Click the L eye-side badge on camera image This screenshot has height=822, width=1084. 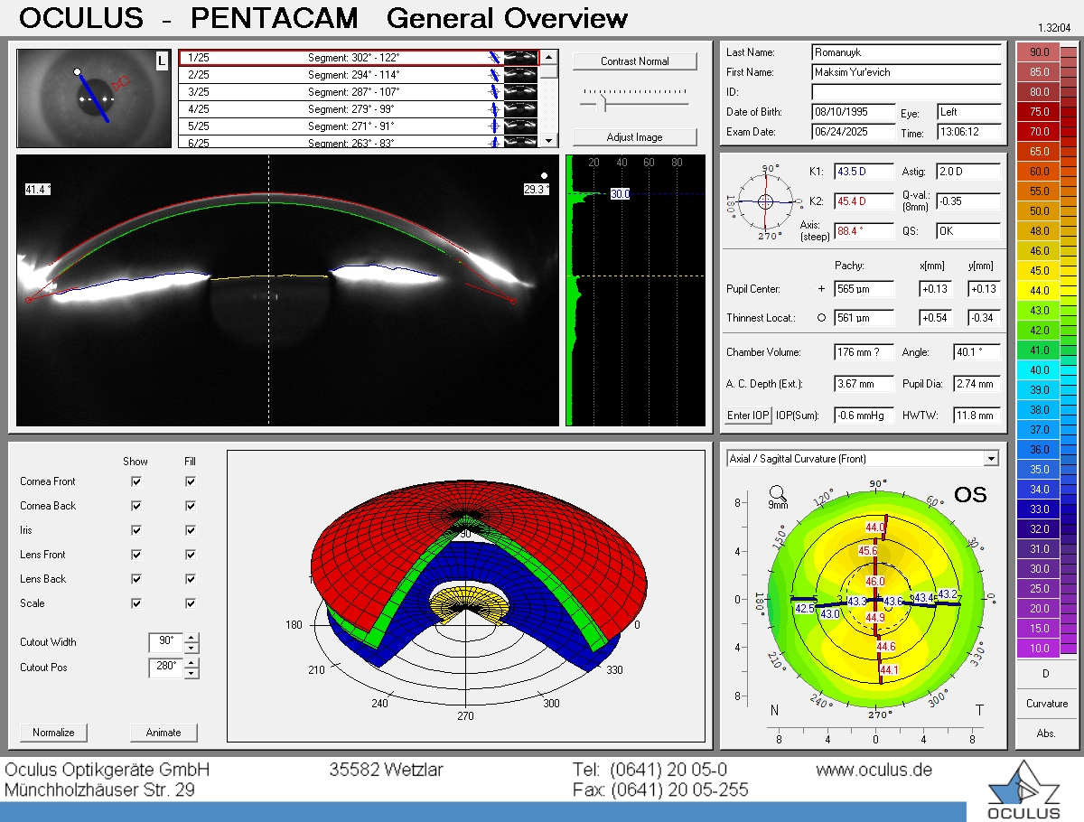[x=162, y=61]
